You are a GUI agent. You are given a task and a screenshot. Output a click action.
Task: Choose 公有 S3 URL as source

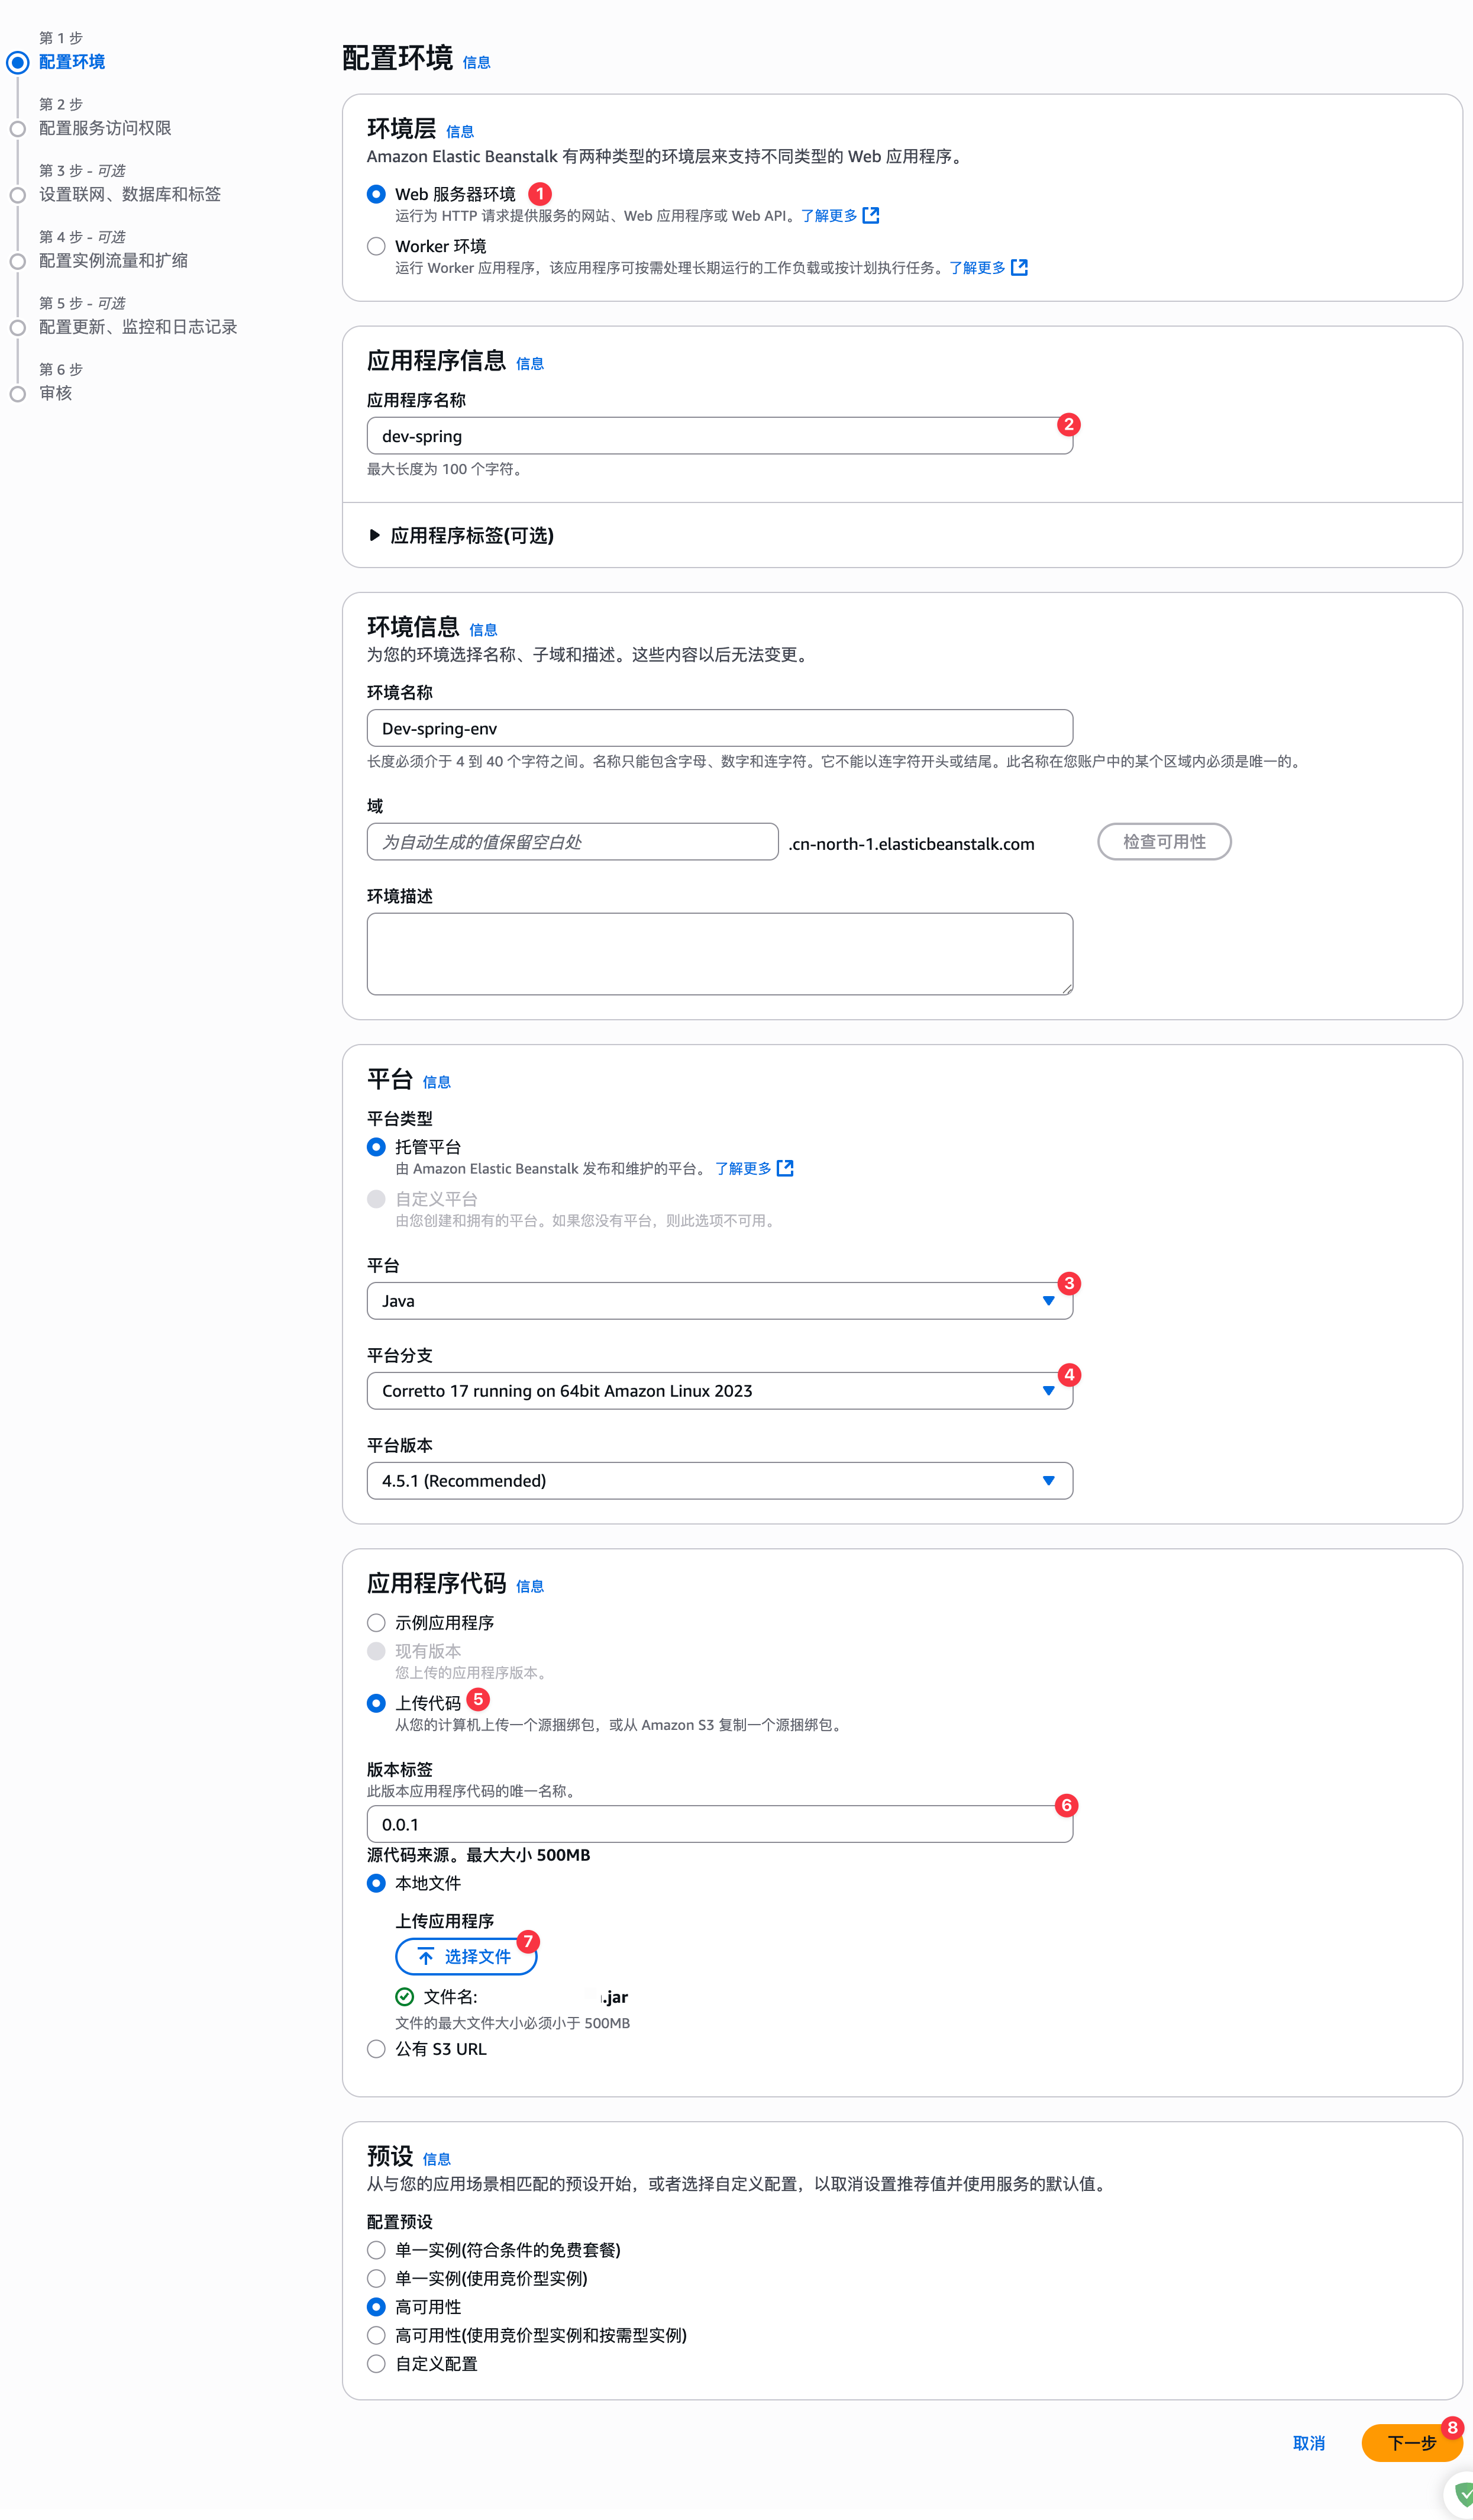point(376,2048)
